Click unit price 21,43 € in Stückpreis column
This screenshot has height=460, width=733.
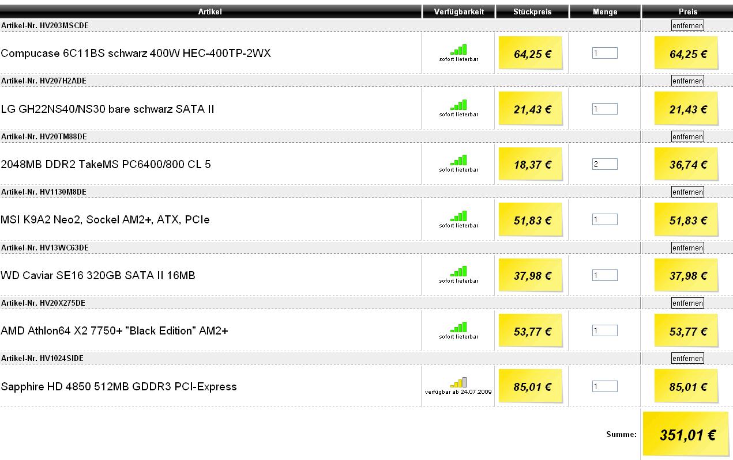[531, 109]
